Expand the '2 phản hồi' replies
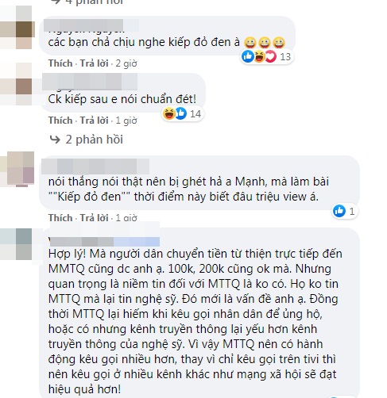Image resolution: width=387 pixels, height=398 pixels. 94,140
